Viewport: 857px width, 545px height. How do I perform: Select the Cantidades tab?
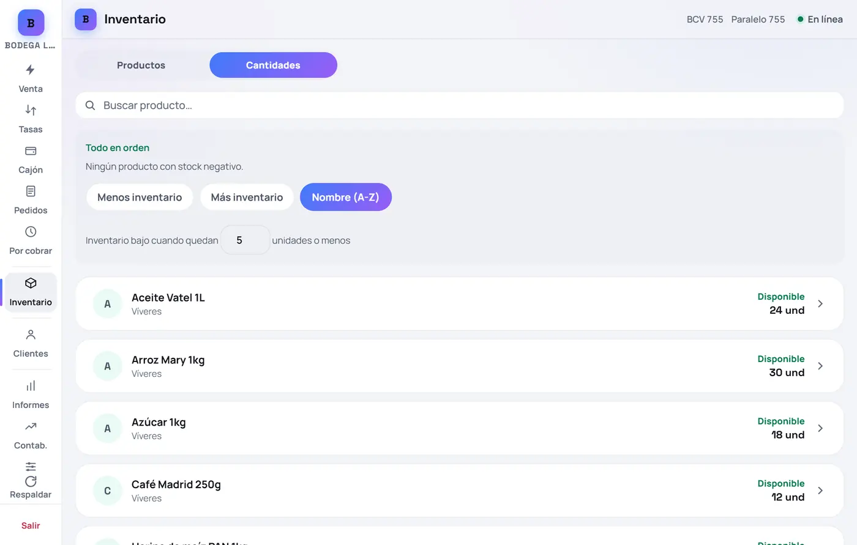point(273,65)
